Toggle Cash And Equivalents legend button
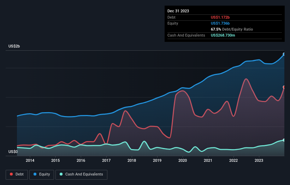Viewport: 290px width, 185px height. point(81,174)
